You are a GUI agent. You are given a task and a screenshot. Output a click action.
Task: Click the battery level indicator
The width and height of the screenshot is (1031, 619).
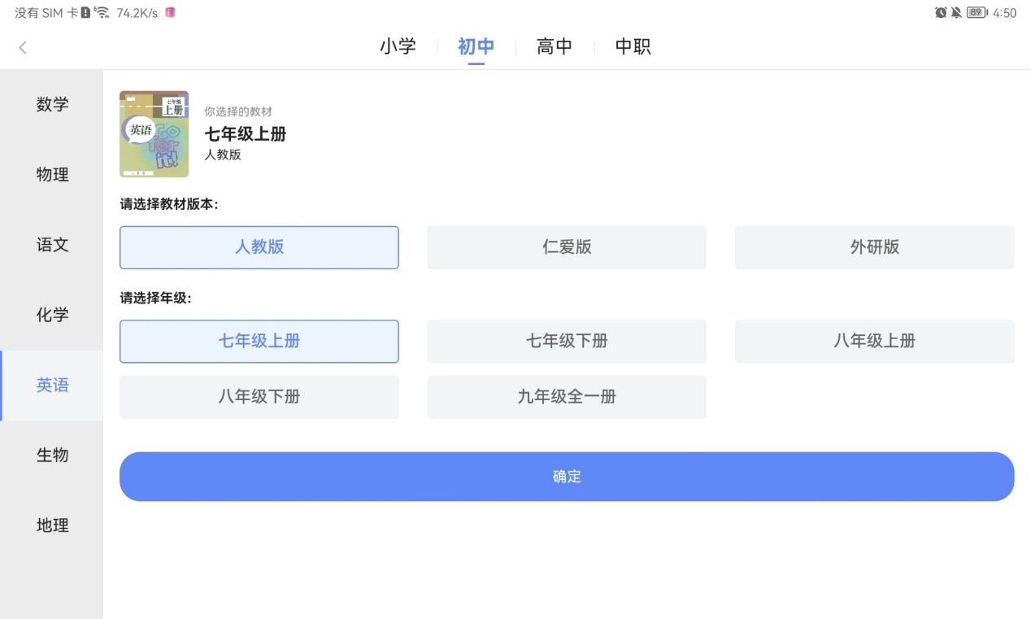(x=976, y=12)
